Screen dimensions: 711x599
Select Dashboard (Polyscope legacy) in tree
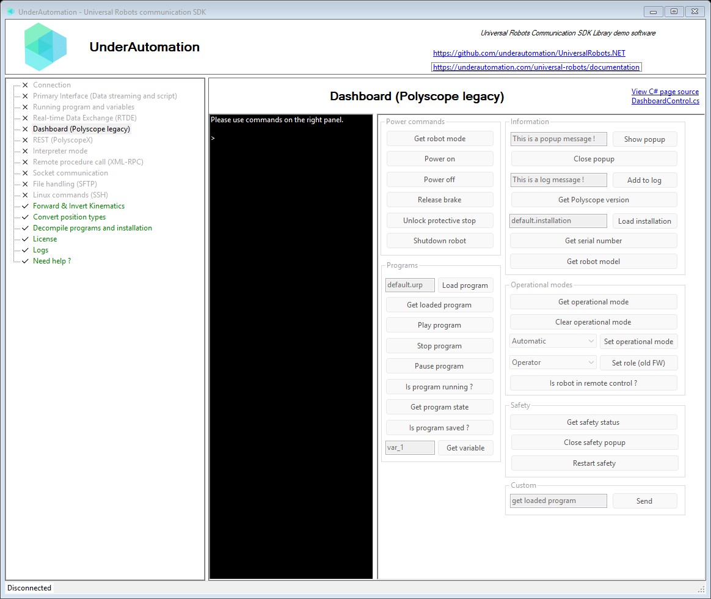[x=81, y=129]
